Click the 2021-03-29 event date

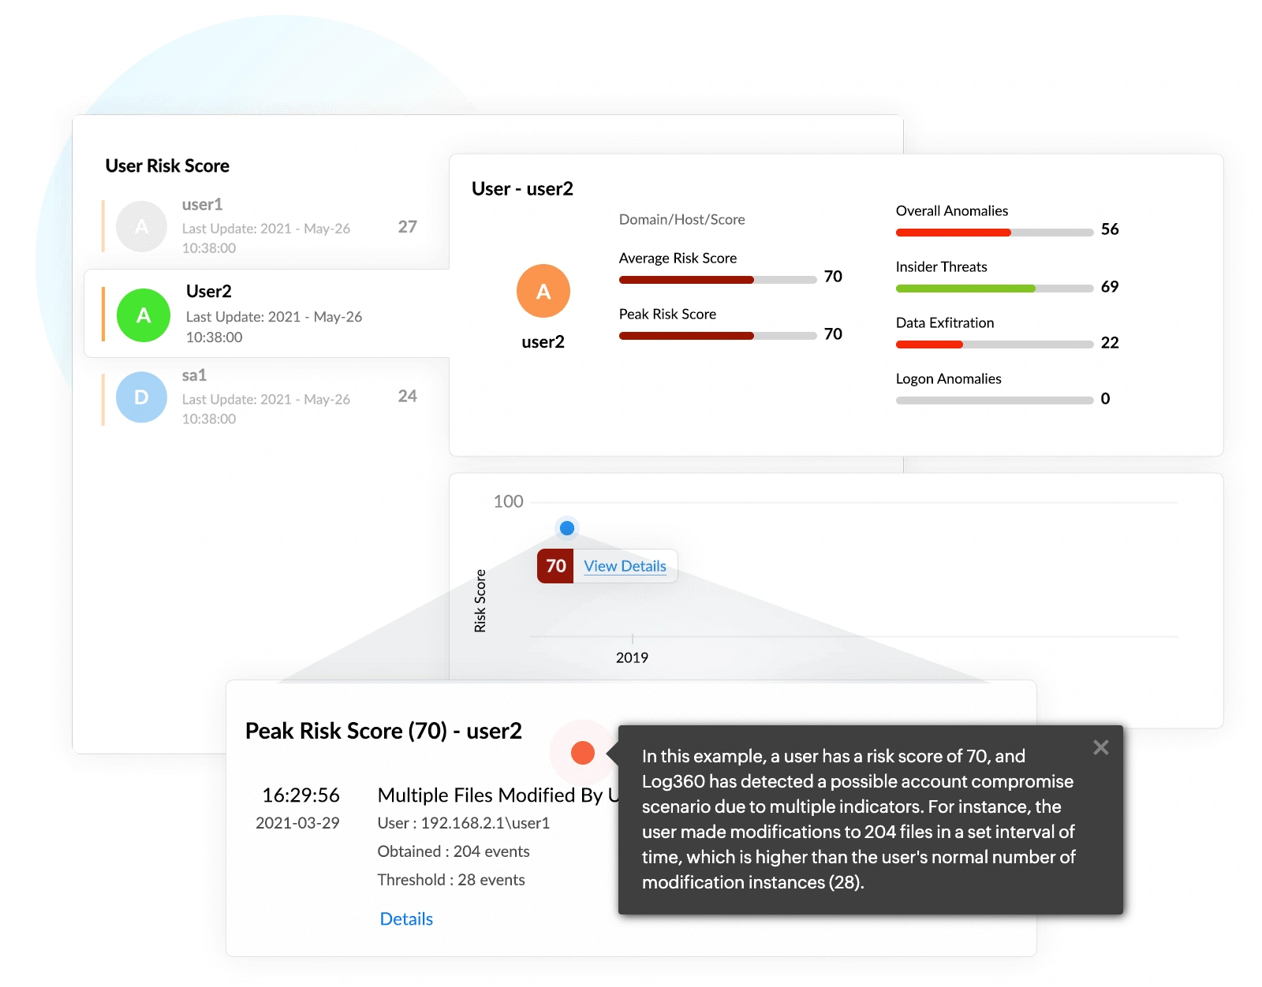click(297, 823)
